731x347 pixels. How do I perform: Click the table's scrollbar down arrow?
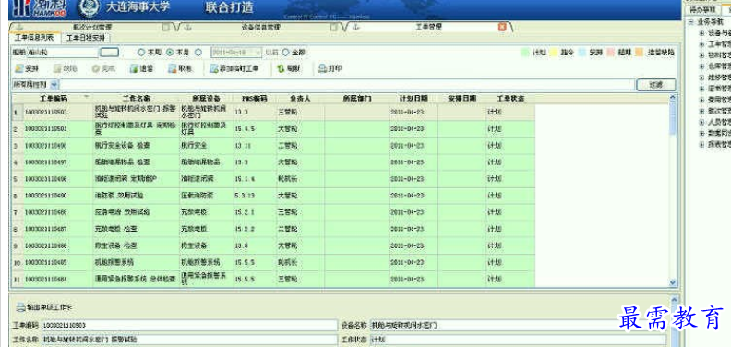672,282
